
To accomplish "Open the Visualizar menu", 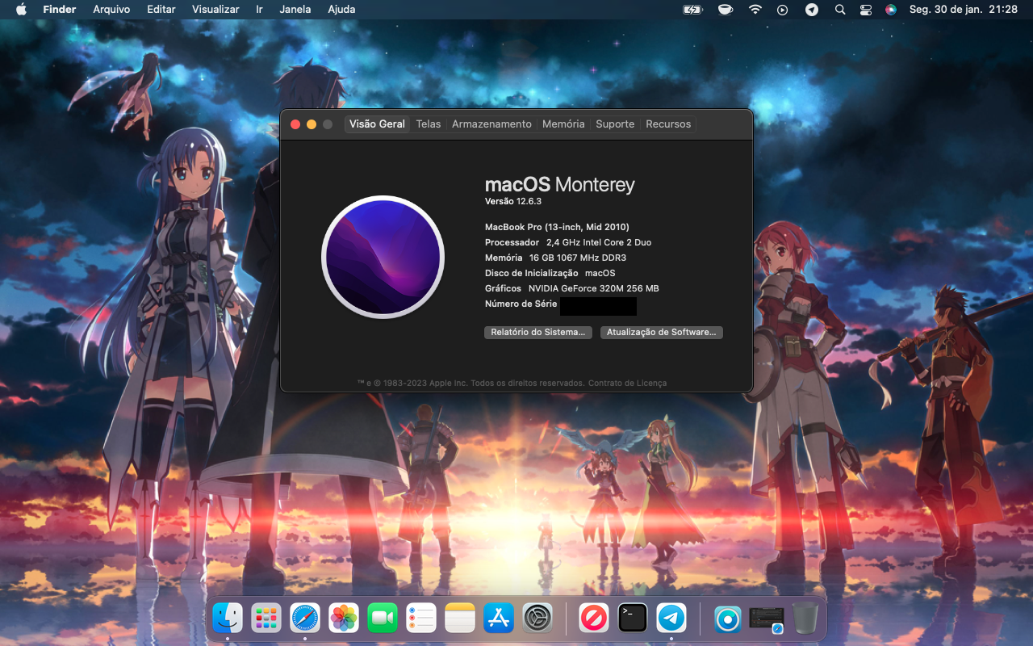I will (x=215, y=10).
